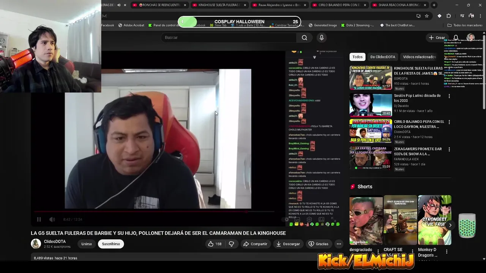Viewport: 486px width, 273px height.
Task: Open the Crear menu
Action: (437, 38)
